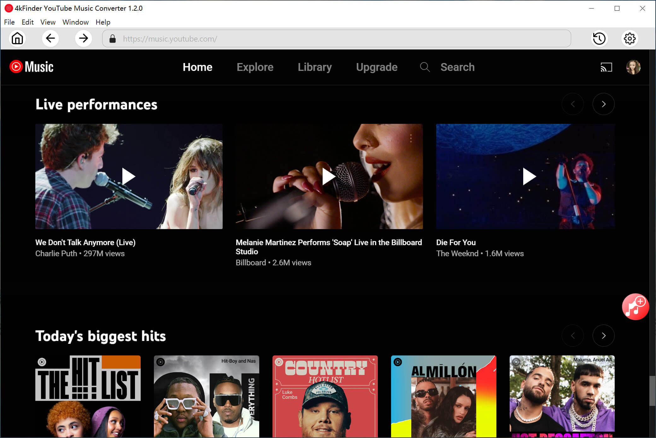Show next Today's biggest hits items
This screenshot has width=656, height=438.
point(603,336)
